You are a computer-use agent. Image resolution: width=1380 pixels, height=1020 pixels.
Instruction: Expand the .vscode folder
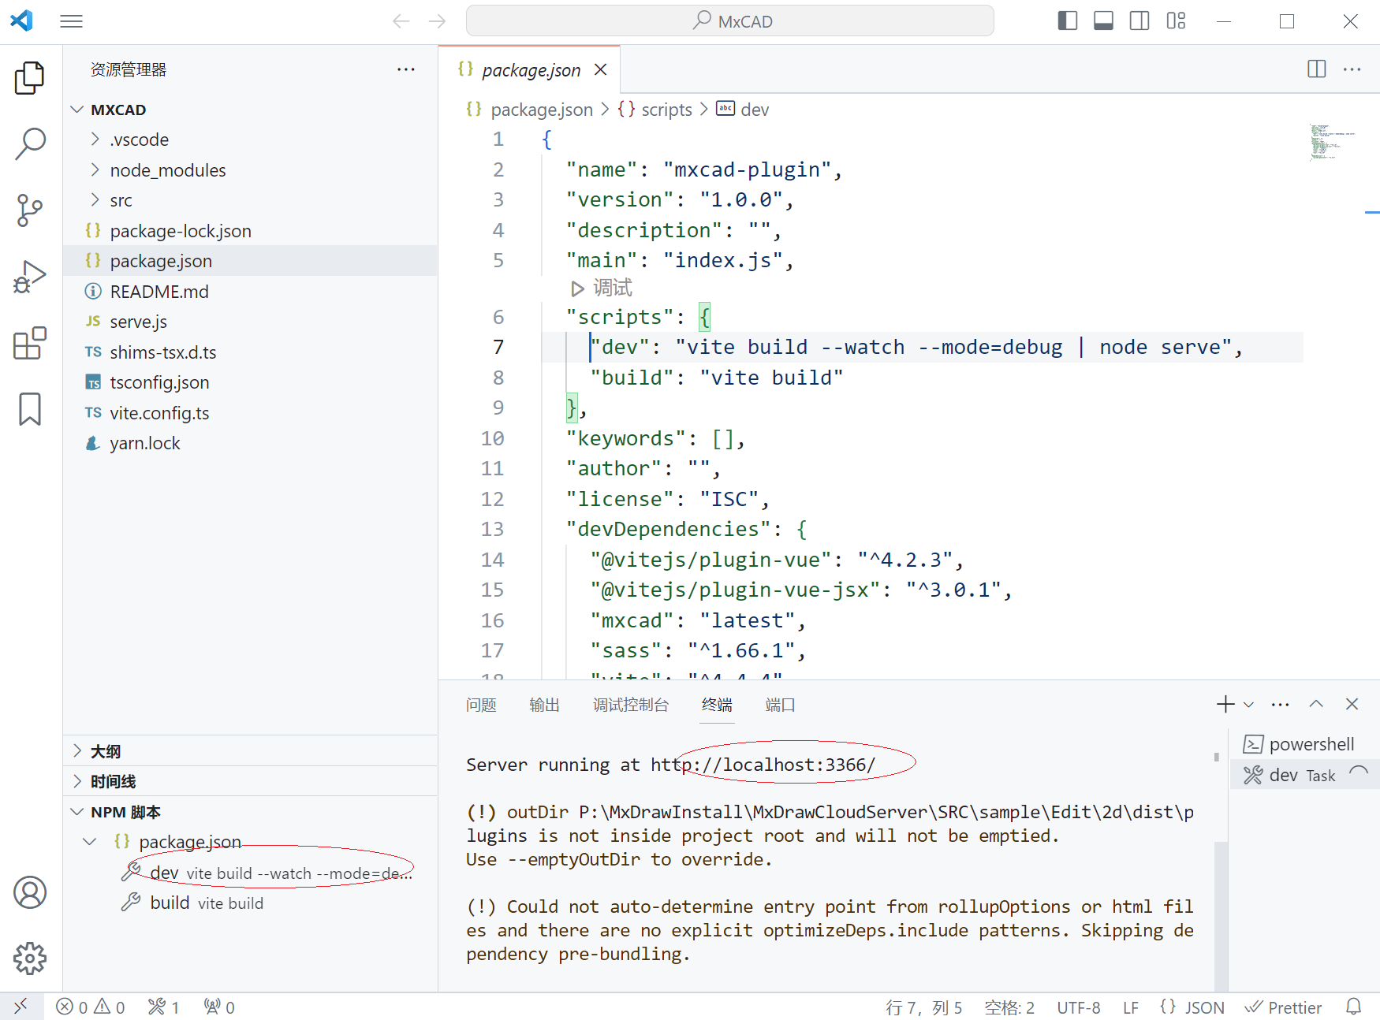click(x=250, y=140)
